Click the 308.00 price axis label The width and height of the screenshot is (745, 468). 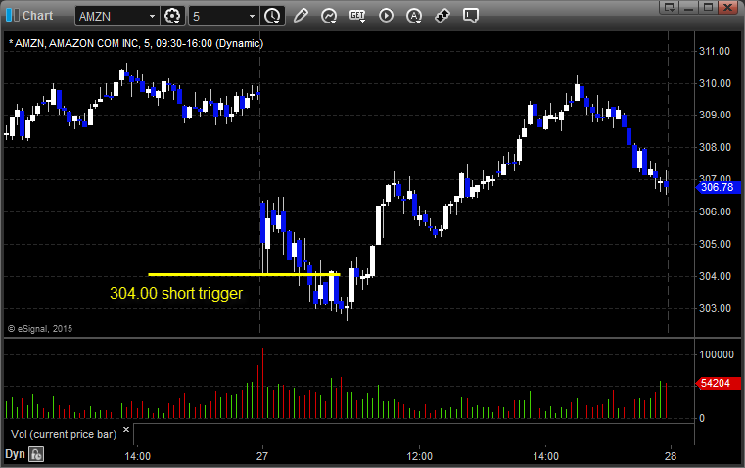(715, 147)
